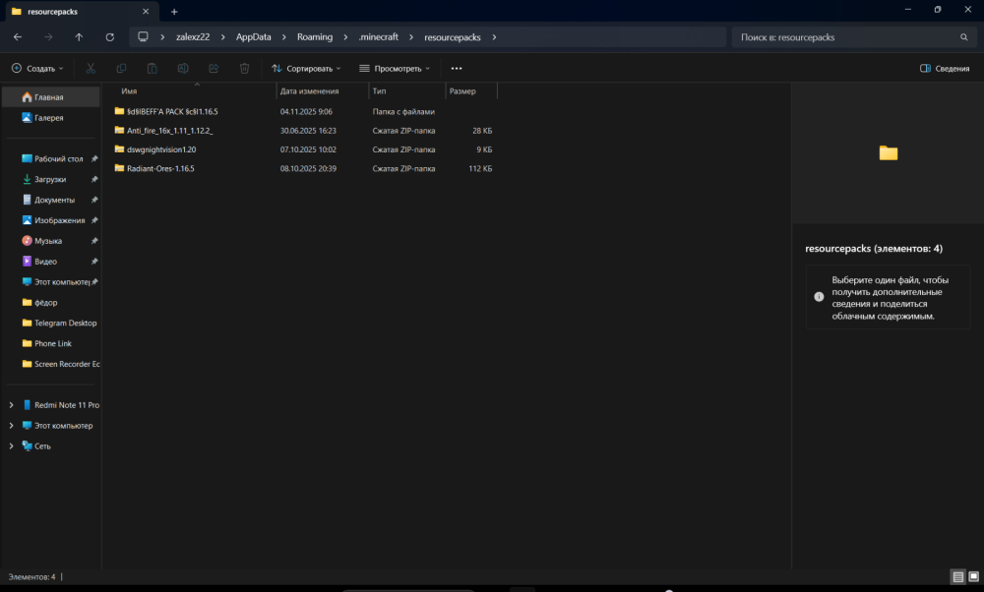Viewport: 984px width, 592px height.
Task: Click the Paste clipboard icon in the toolbar
Action: pyautogui.click(x=152, y=69)
